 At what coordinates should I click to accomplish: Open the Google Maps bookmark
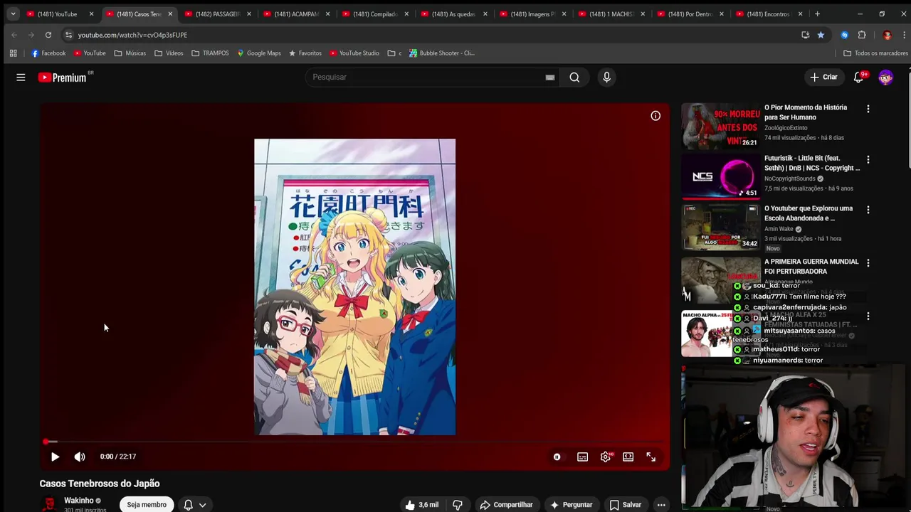(258, 53)
